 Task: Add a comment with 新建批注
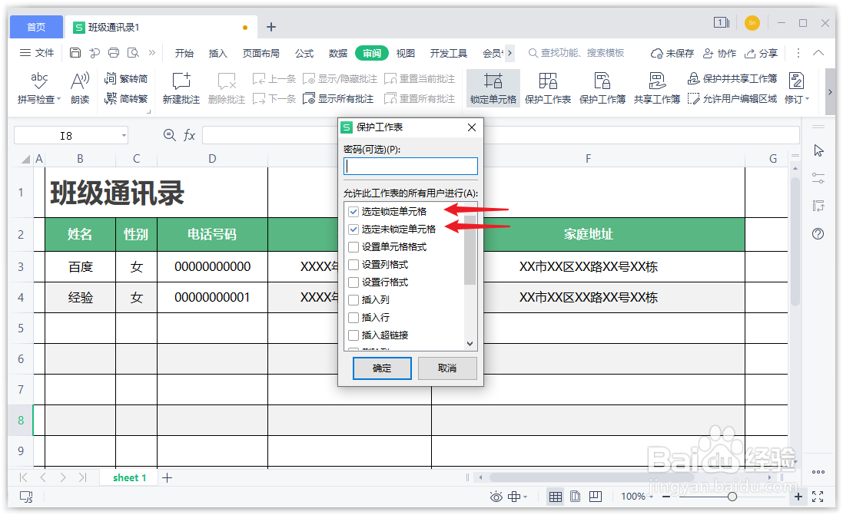click(181, 88)
